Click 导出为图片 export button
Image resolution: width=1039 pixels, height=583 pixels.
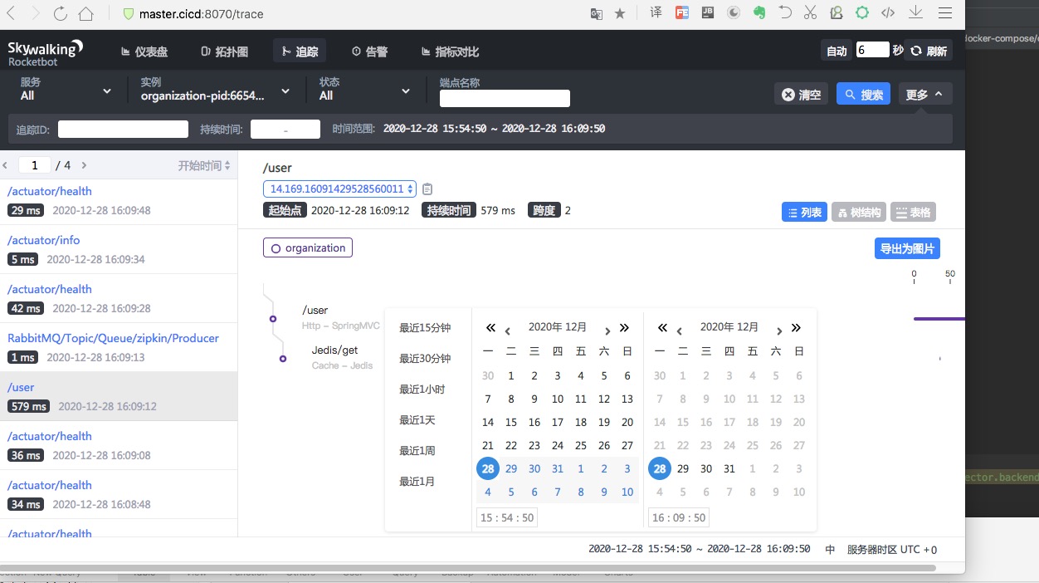[x=907, y=248]
